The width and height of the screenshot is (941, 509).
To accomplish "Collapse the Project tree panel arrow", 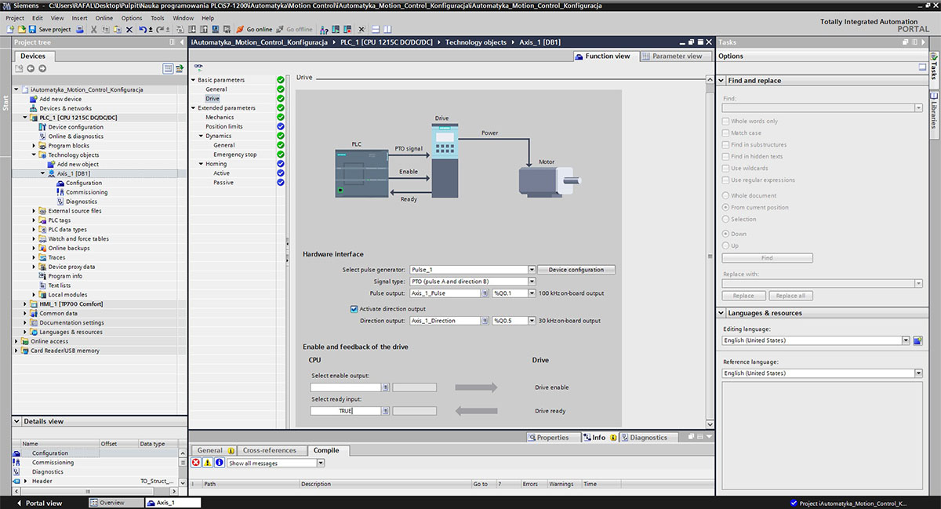I will coord(182,42).
